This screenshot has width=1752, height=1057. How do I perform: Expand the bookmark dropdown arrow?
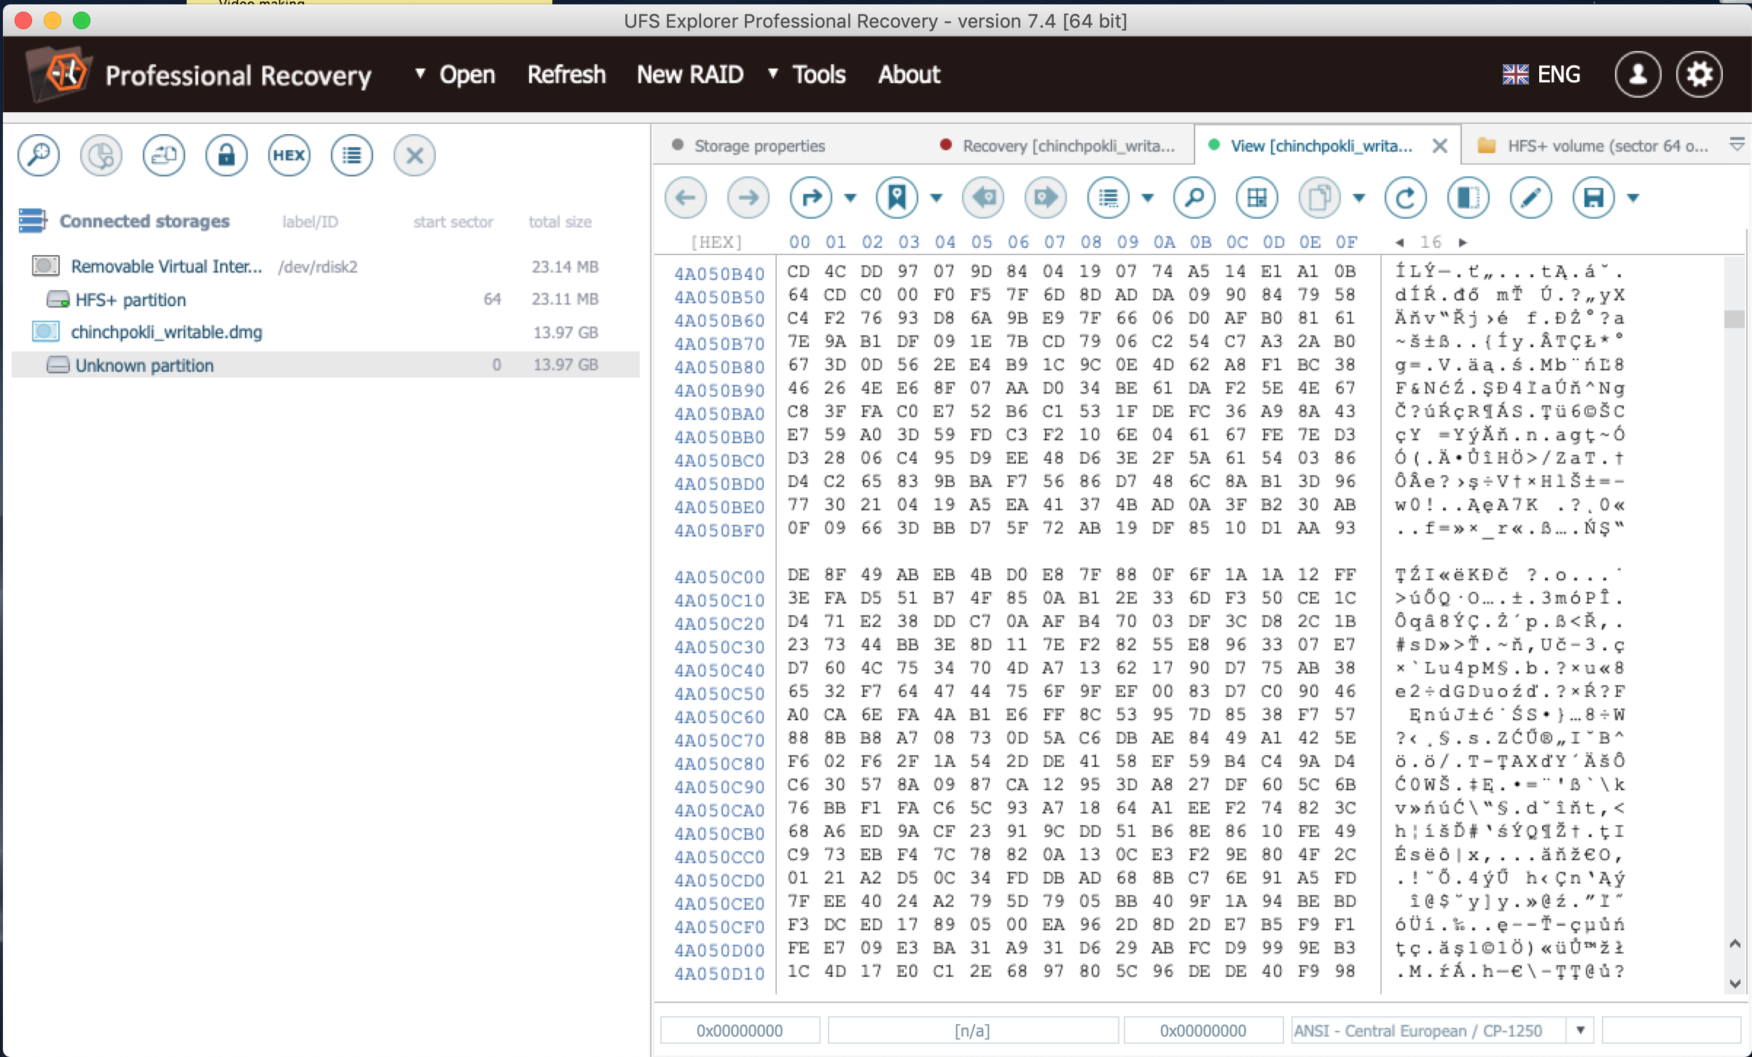[936, 198]
